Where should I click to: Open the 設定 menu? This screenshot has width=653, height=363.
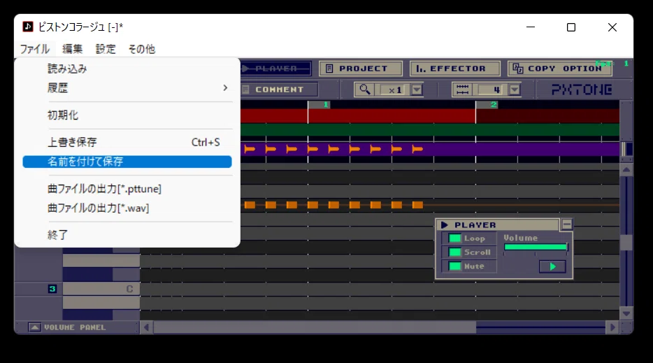pos(106,49)
